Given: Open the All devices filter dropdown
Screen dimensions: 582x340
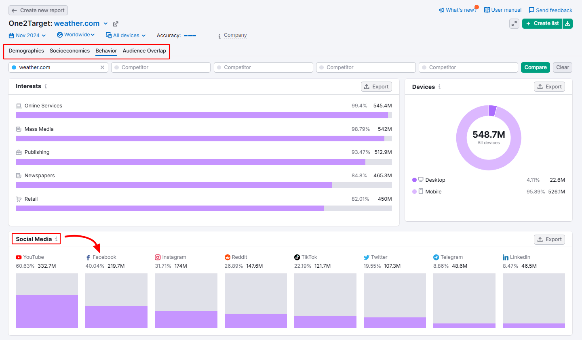Looking at the screenshot, I should [x=126, y=36].
